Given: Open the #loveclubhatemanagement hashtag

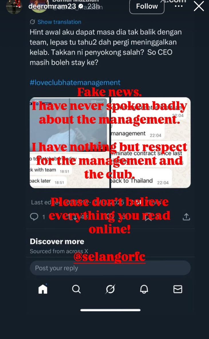Looking at the screenshot, I should 75,83.
